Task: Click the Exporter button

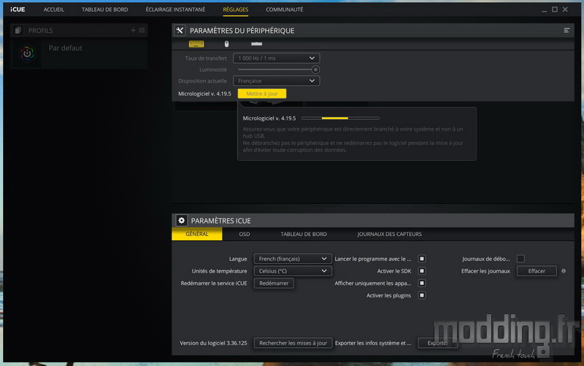Action: [x=437, y=343]
